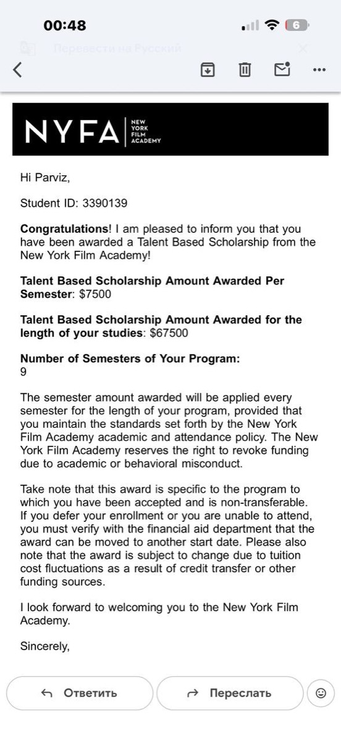Delete the email with the trash icon

(245, 69)
